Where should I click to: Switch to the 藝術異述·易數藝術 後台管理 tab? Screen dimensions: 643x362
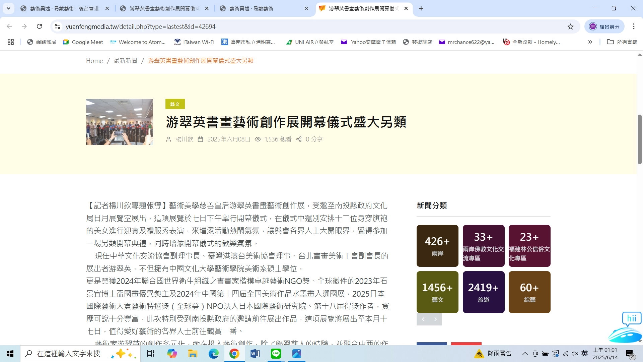(x=64, y=8)
